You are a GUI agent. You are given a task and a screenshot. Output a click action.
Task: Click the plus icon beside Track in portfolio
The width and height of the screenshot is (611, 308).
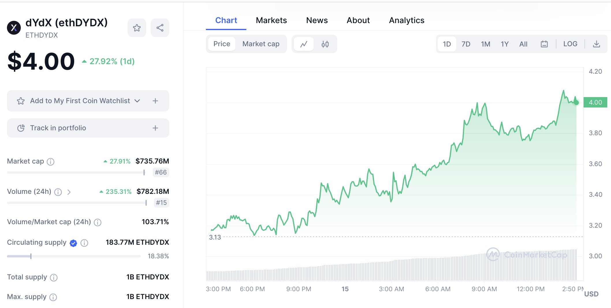pyautogui.click(x=155, y=128)
